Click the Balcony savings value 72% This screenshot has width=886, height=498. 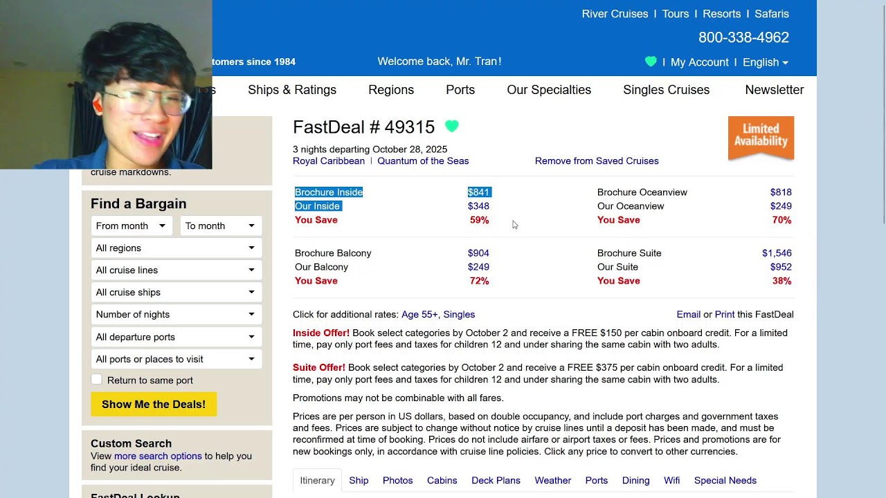coord(479,281)
